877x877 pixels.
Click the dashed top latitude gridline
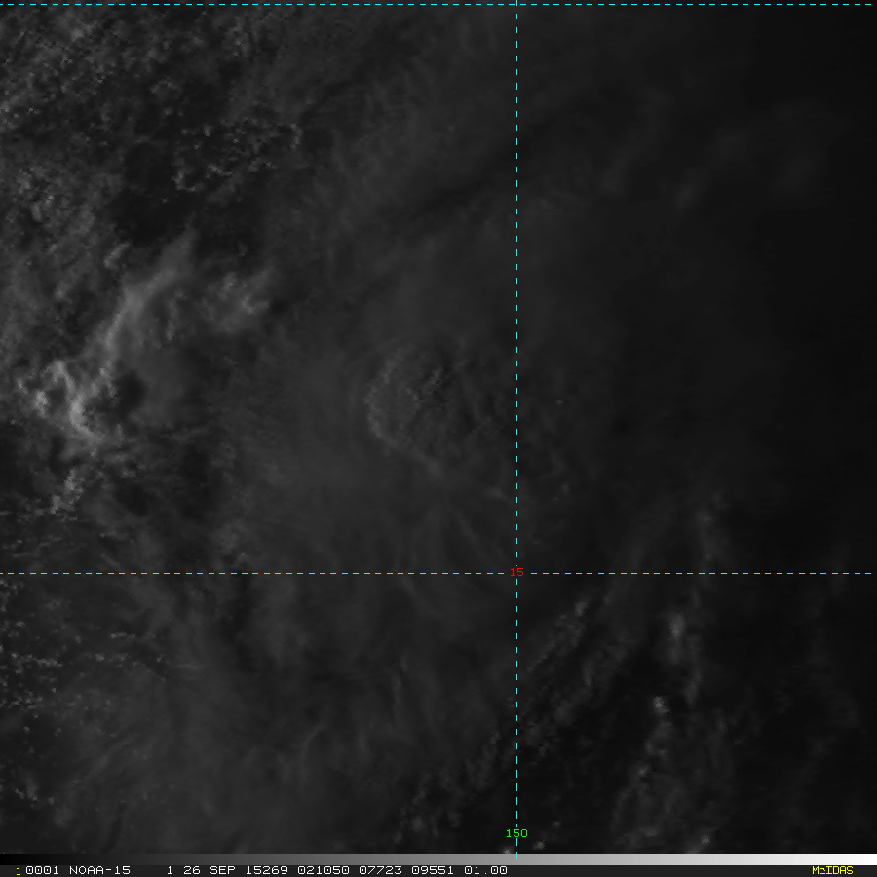point(438,5)
